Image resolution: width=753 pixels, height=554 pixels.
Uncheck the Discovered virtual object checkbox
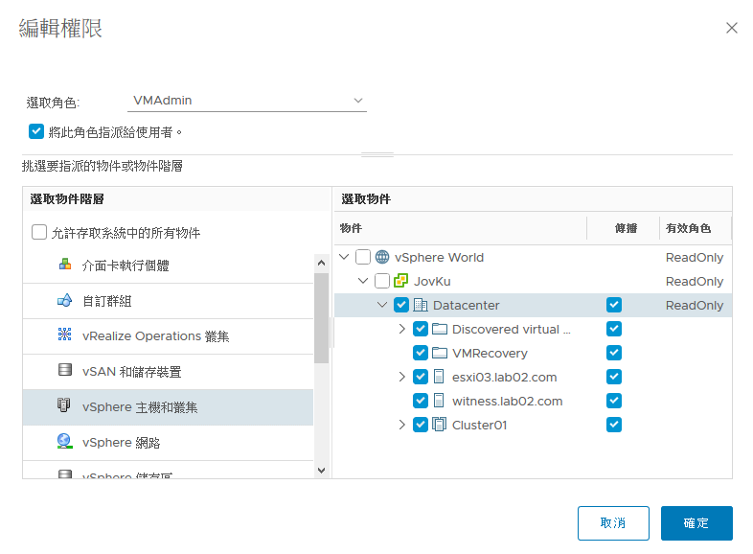[421, 329]
